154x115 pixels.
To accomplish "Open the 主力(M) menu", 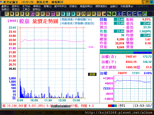I will click(x=26, y=6).
